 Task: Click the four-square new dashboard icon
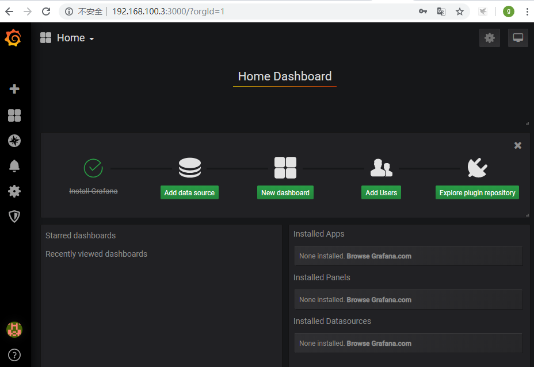pos(285,168)
